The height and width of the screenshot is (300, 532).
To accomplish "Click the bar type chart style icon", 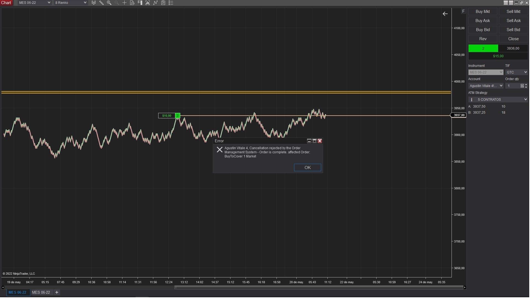I will point(94,3).
